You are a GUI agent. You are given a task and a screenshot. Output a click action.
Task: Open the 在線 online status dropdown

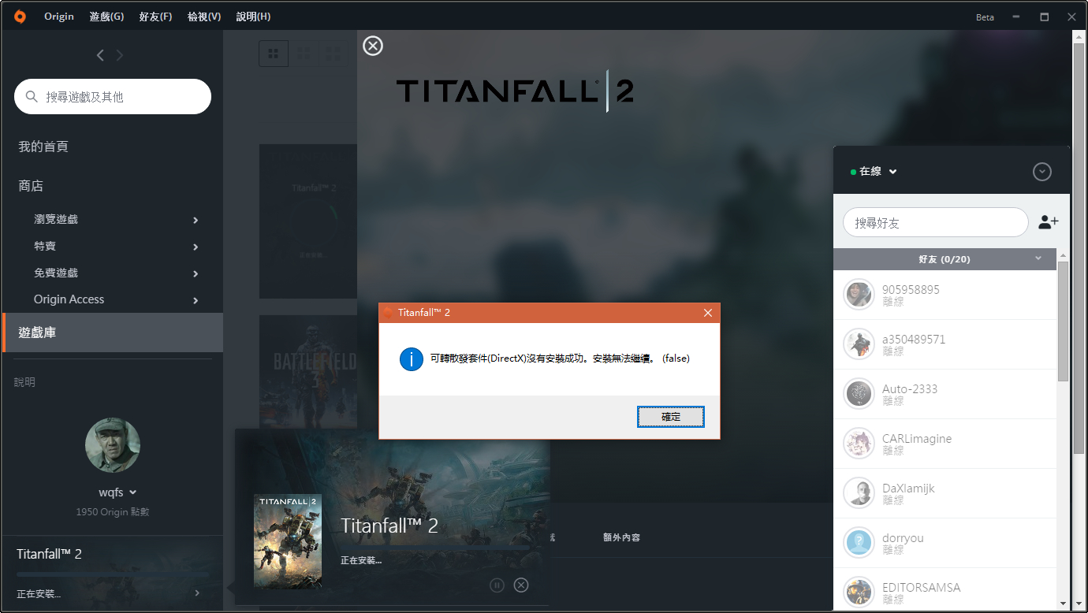pos(874,171)
